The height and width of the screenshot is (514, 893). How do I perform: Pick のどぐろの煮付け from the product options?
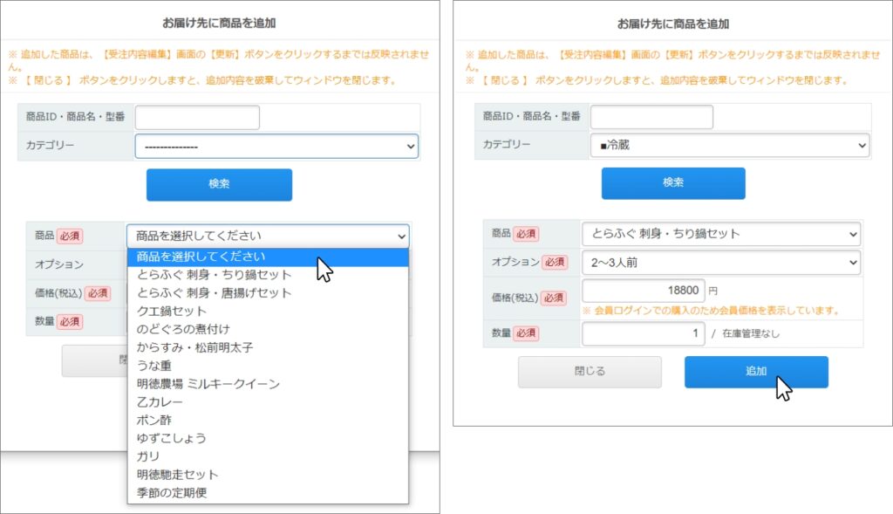pos(183,329)
